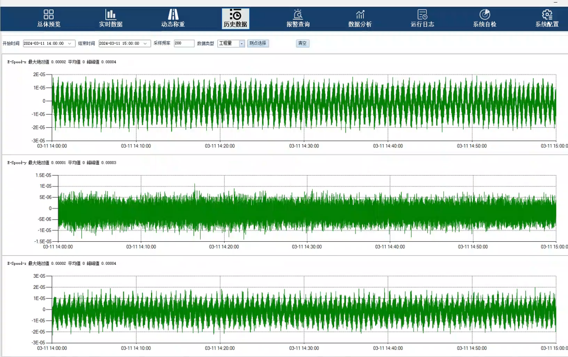Click the 测点选择 button
Viewport: 568px width, 357px height.
click(258, 44)
